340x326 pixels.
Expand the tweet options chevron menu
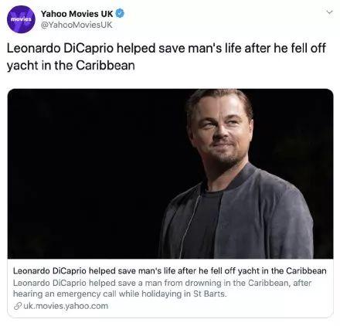[x=329, y=12]
